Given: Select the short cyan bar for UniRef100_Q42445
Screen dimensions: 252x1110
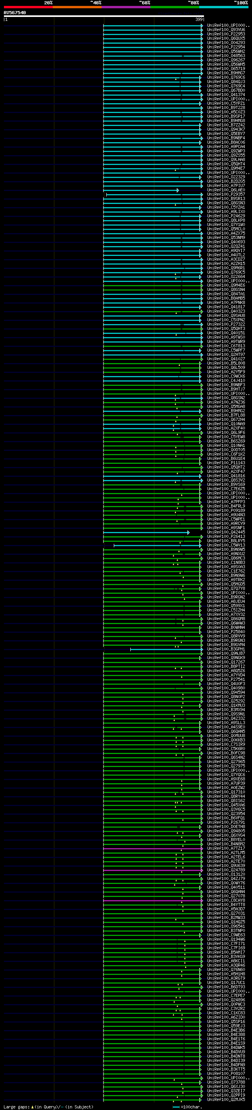Looking at the screenshot, I should pyautogui.click(x=146, y=533).
